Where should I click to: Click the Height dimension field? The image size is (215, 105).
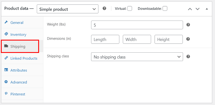169,39
